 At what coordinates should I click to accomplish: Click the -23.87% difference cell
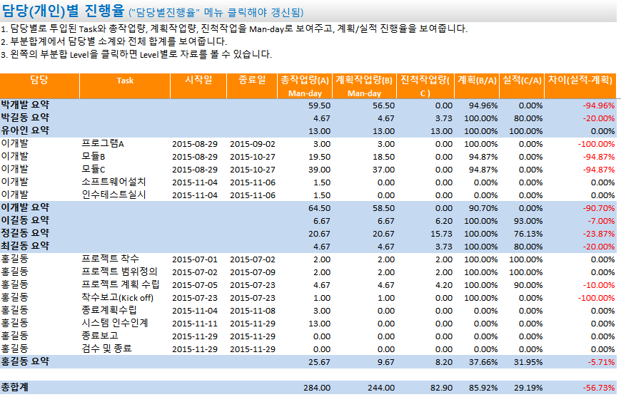(x=599, y=234)
